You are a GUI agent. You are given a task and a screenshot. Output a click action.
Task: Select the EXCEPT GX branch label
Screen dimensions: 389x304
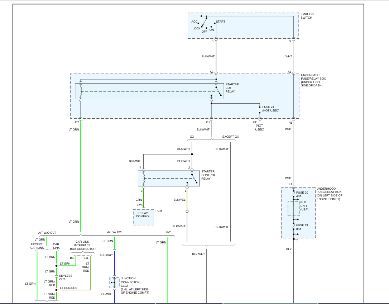pyautogui.click(x=230, y=137)
